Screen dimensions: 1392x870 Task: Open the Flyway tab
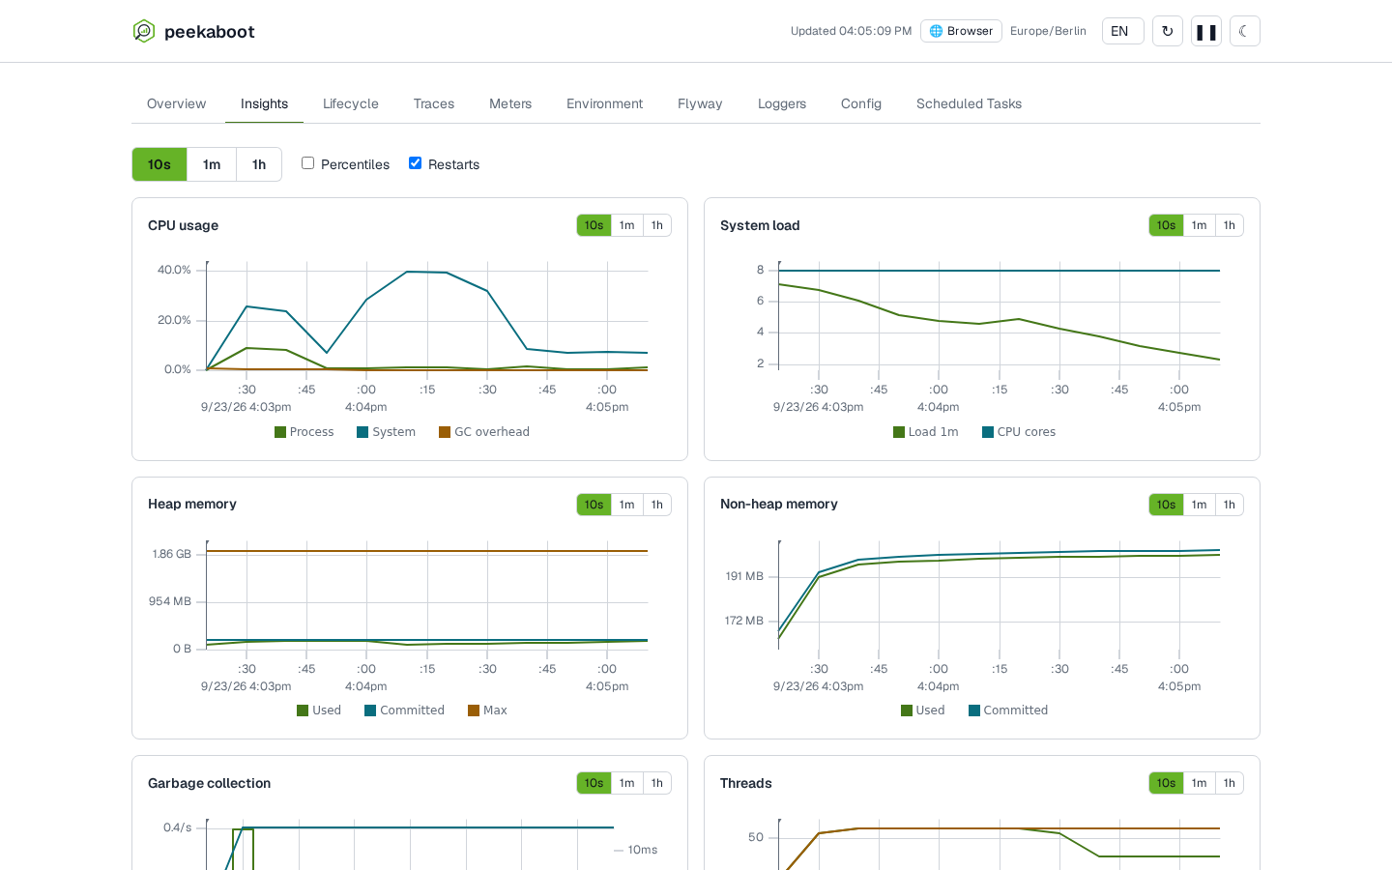pyautogui.click(x=700, y=103)
